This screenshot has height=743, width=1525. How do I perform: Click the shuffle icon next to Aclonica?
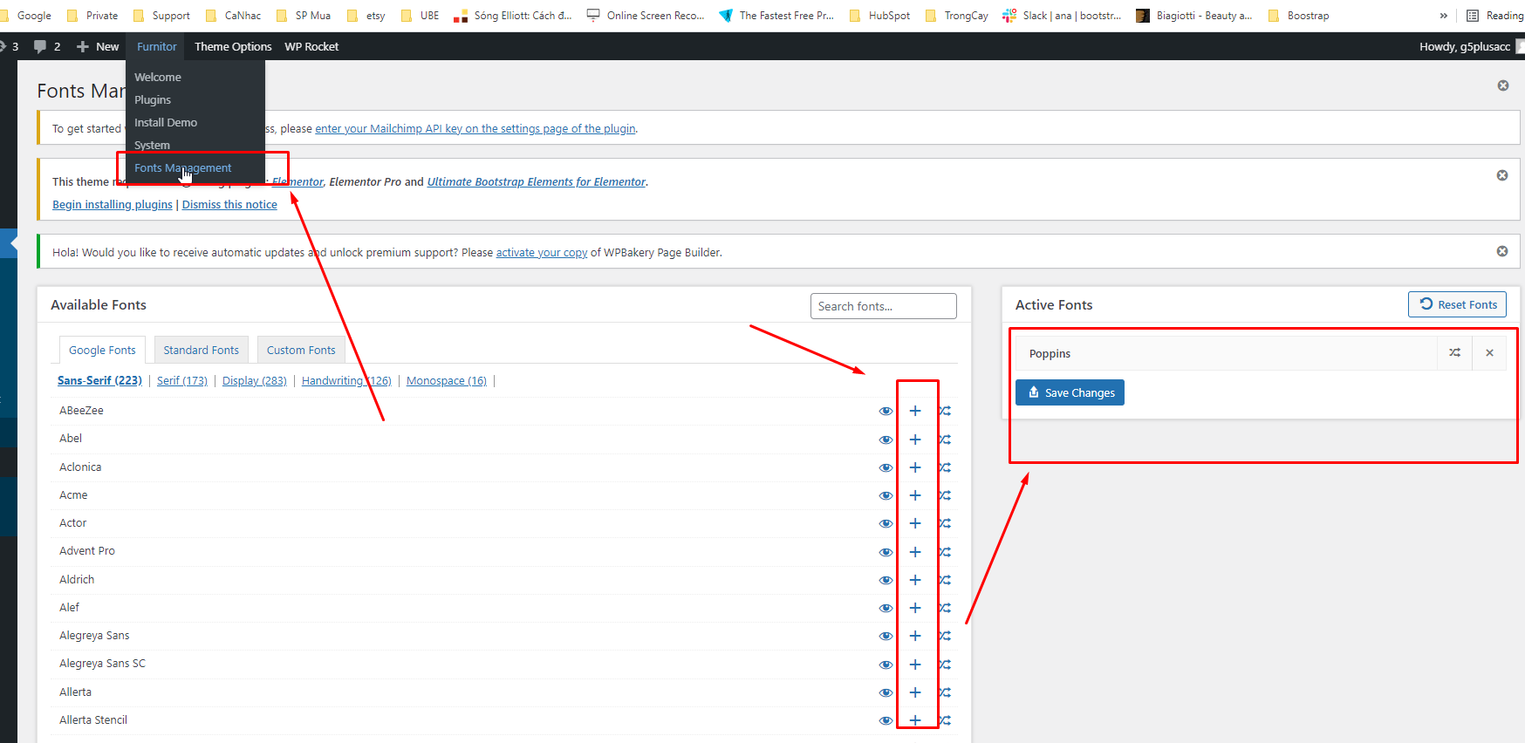(945, 467)
